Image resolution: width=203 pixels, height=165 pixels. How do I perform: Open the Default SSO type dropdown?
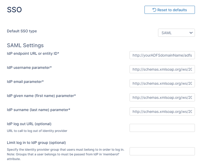pos(176,33)
